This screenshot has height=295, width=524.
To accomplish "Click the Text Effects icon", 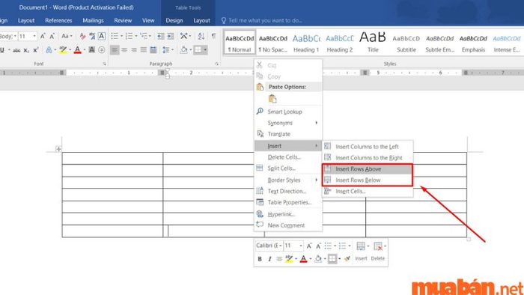I will [49, 50].
